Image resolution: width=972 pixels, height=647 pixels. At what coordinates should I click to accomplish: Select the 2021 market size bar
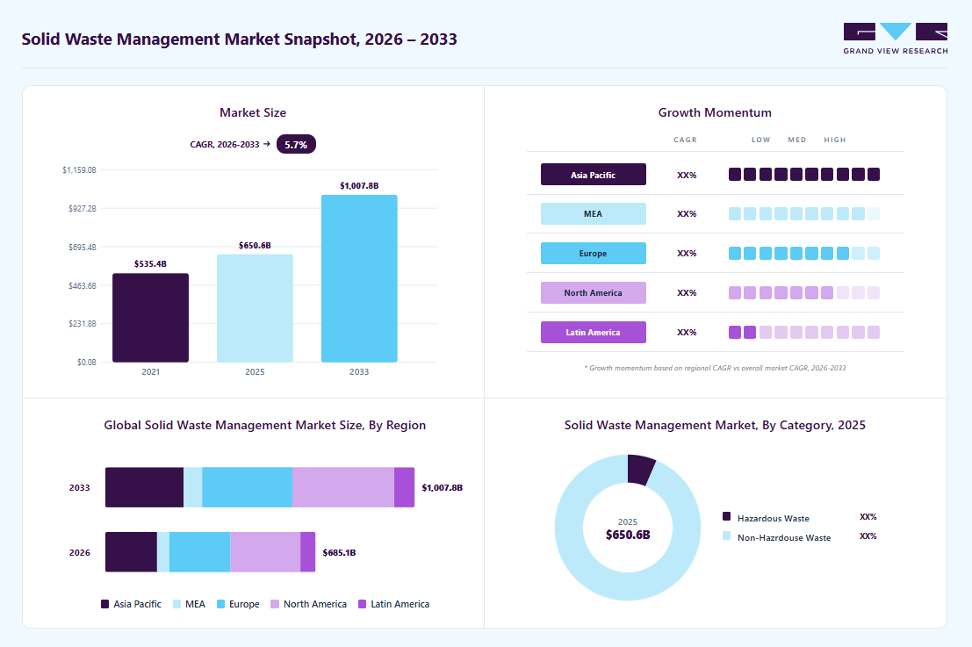pyautogui.click(x=151, y=317)
